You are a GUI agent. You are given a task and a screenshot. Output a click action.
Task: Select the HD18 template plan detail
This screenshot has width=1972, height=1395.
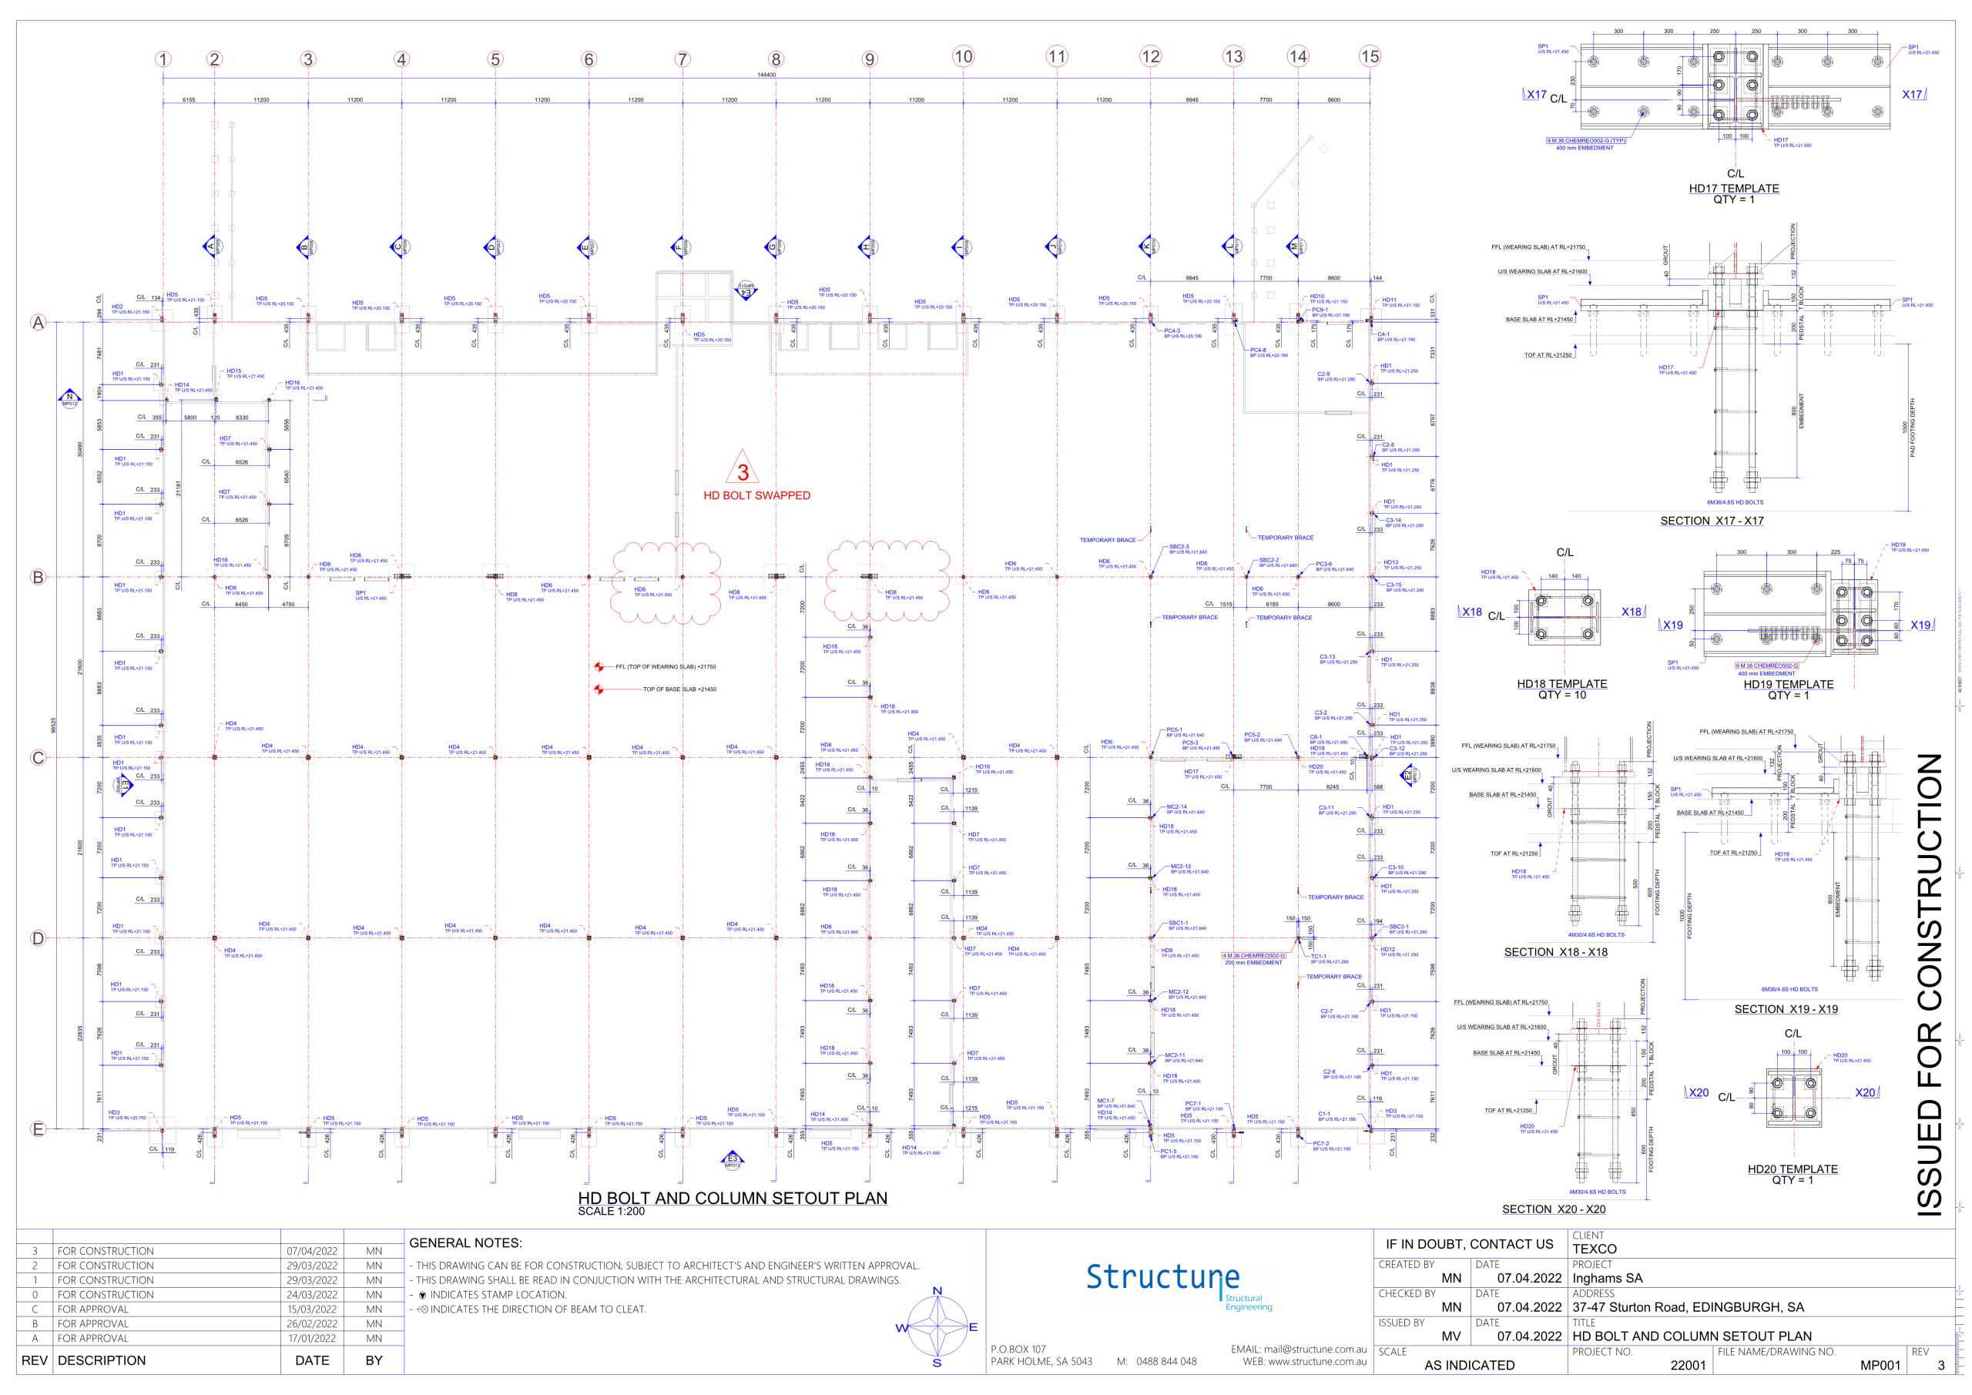click(1564, 618)
